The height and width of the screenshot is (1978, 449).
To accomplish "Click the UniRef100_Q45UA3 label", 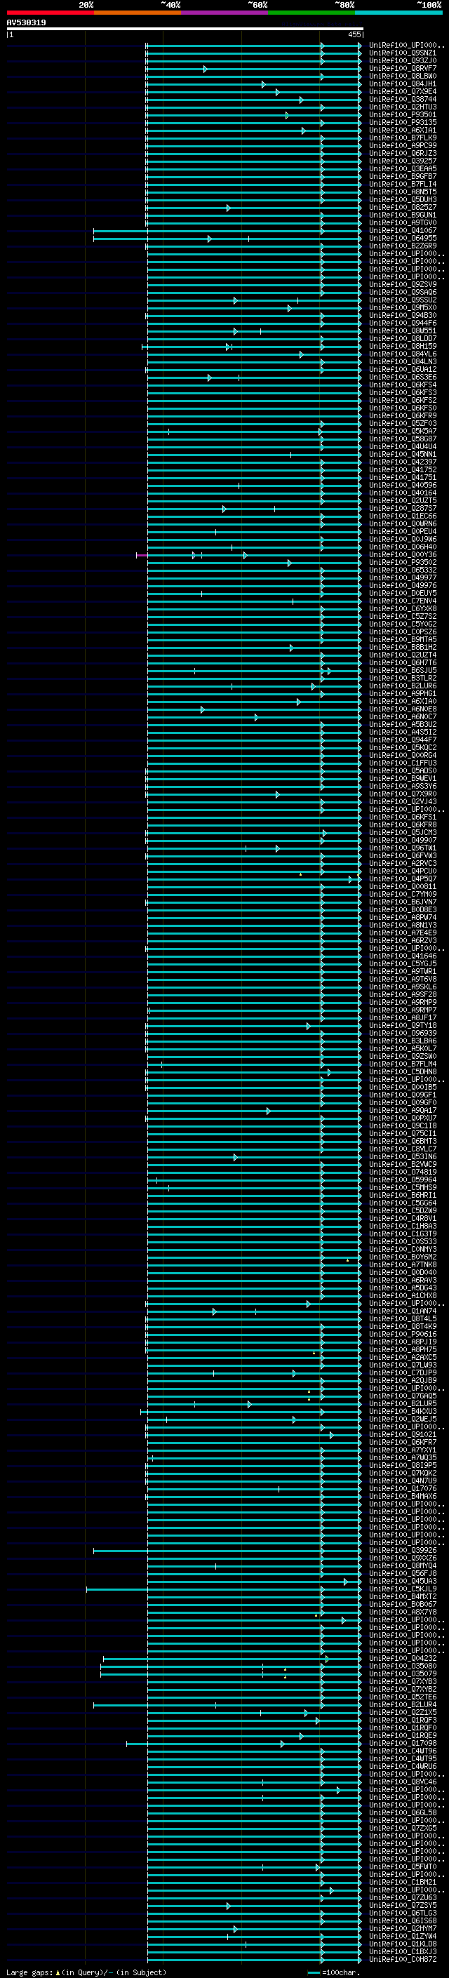I will pyautogui.click(x=402, y=1581).
